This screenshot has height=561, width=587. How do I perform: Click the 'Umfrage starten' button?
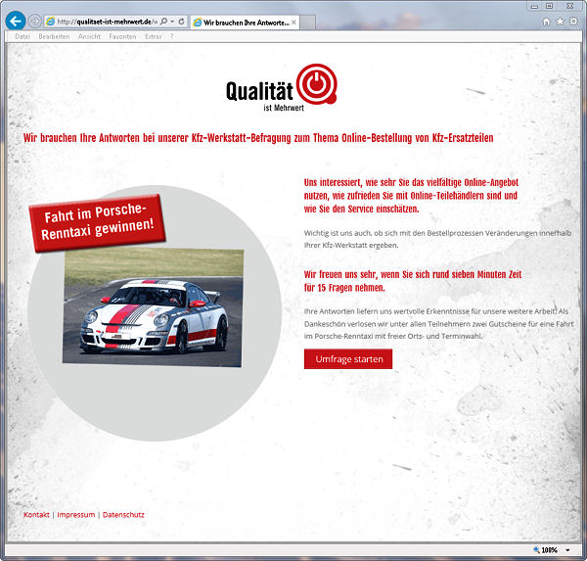tap(347, 359)
